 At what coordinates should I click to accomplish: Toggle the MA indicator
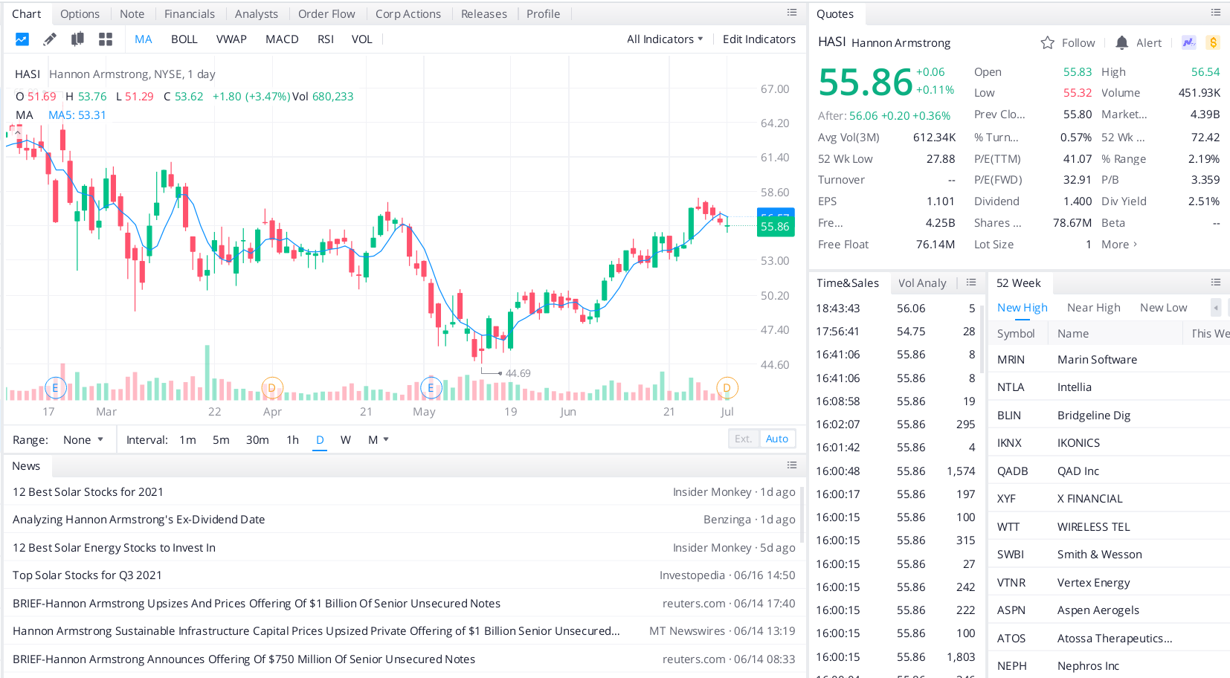click(144, 39)
